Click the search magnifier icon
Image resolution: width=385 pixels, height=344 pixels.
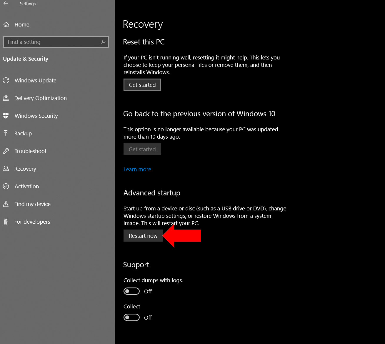pos(103,42)
